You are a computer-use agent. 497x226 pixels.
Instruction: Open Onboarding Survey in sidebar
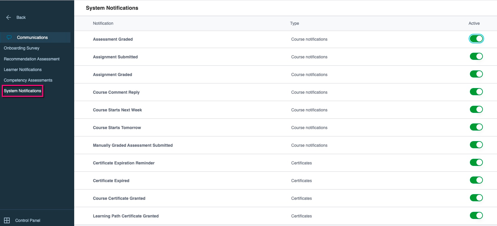(x=21, y=48)
